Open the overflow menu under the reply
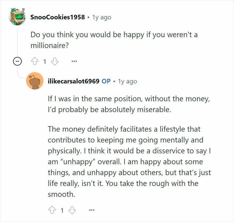234x222 pixels. click(x=91, y=210)
